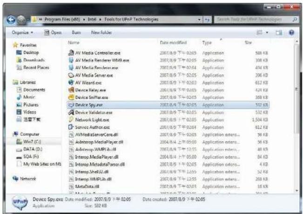
Task: Open the Organize dropdown menu
Action: [x=22, y=33]
